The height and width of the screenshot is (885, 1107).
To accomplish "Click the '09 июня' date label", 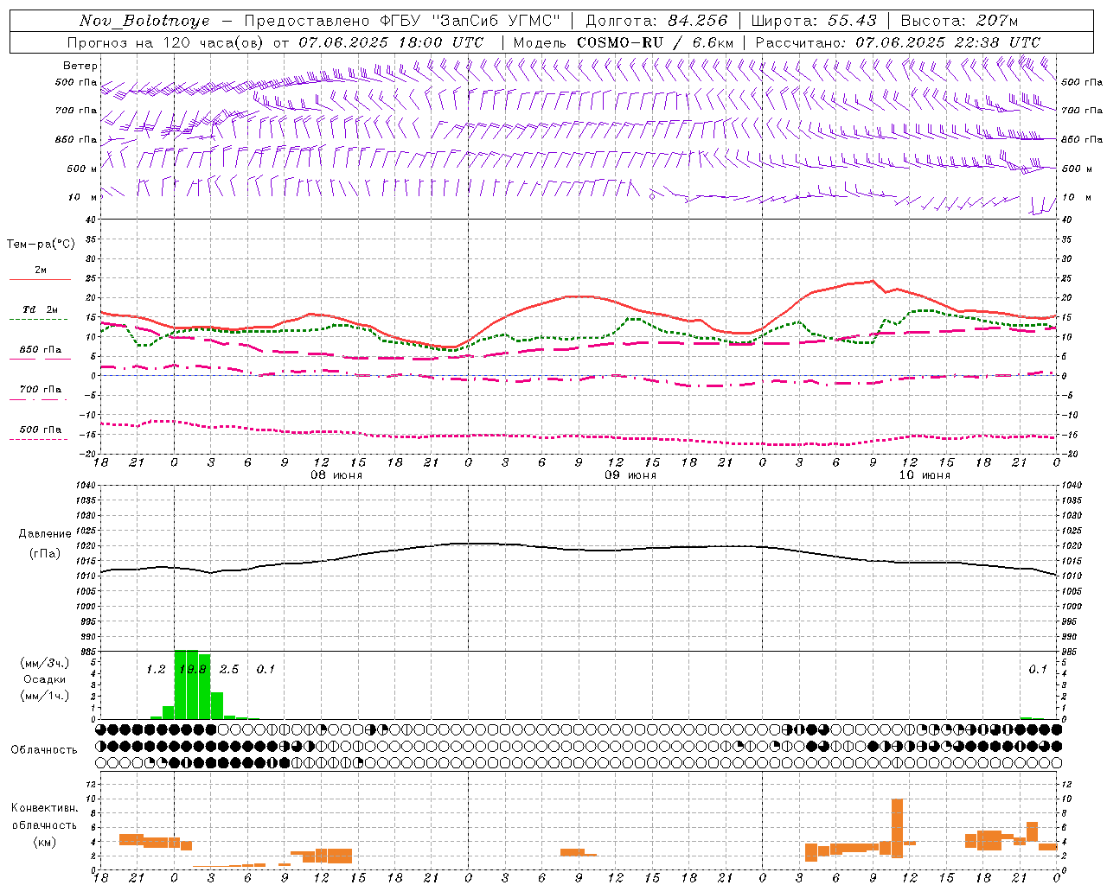I will [630, 475].
